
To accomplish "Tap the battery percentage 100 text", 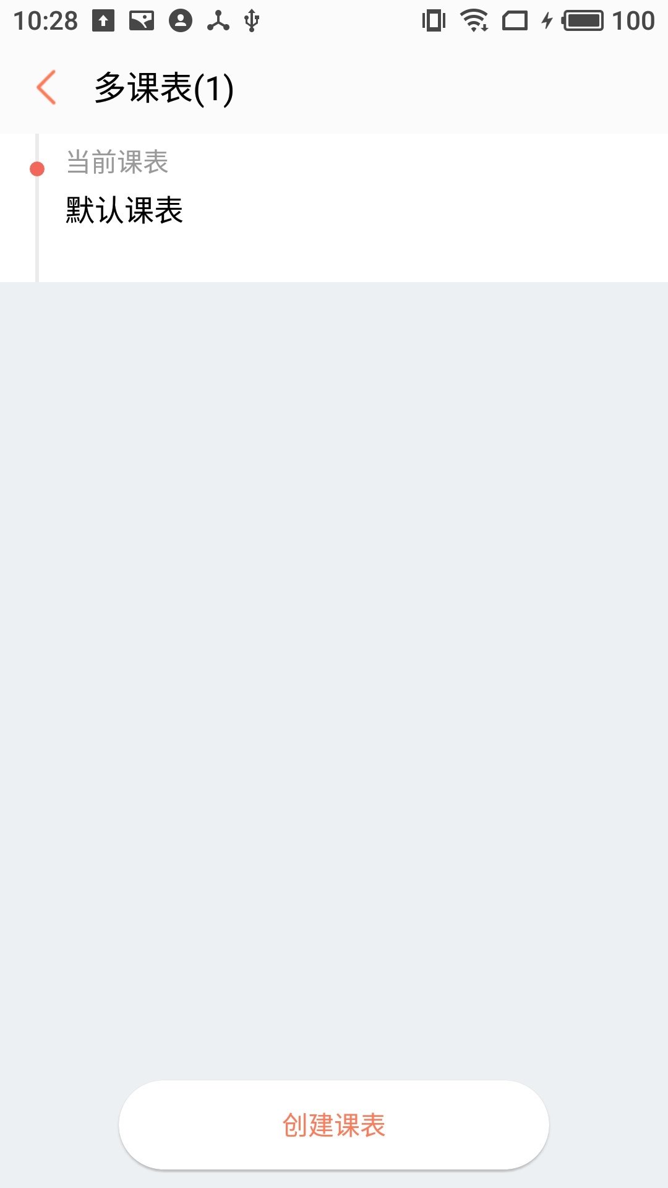I will [633, 21].
